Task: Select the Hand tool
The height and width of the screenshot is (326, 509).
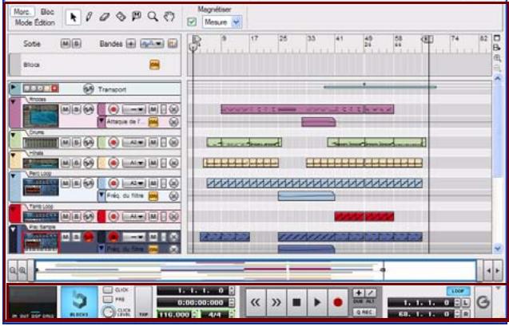Action: coord(169,16)
